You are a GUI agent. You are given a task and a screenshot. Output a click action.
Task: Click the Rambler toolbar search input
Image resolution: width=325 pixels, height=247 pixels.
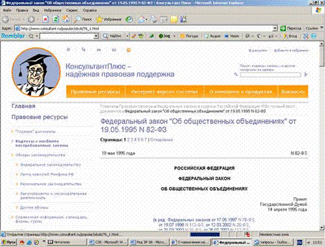(x=67, y=36)
